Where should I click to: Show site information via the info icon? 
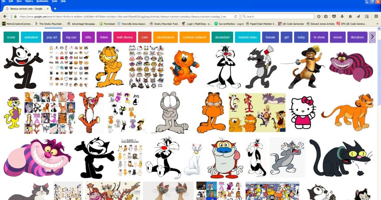(x=11, y=17)
